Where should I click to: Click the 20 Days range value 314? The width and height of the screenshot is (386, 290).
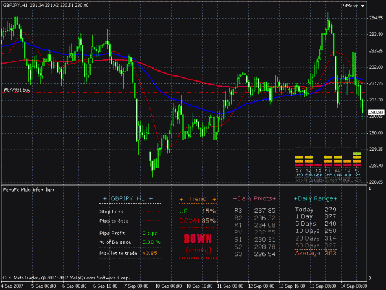click(x=330, y=238)
